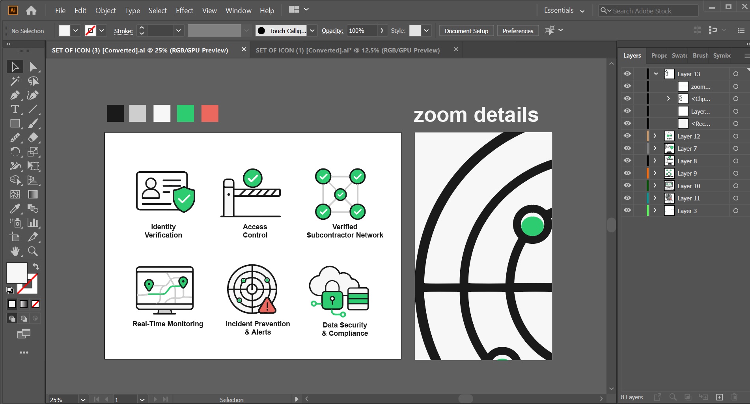Pick the Eyedropper tool
The image size is (750, 404).
point(15,208)
